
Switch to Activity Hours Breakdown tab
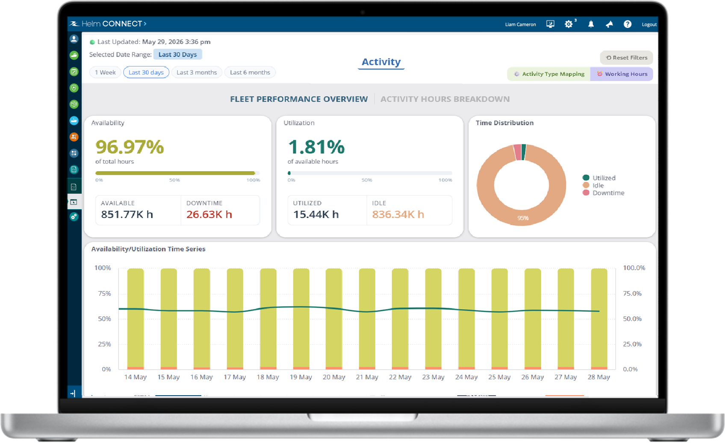(445, 99)
